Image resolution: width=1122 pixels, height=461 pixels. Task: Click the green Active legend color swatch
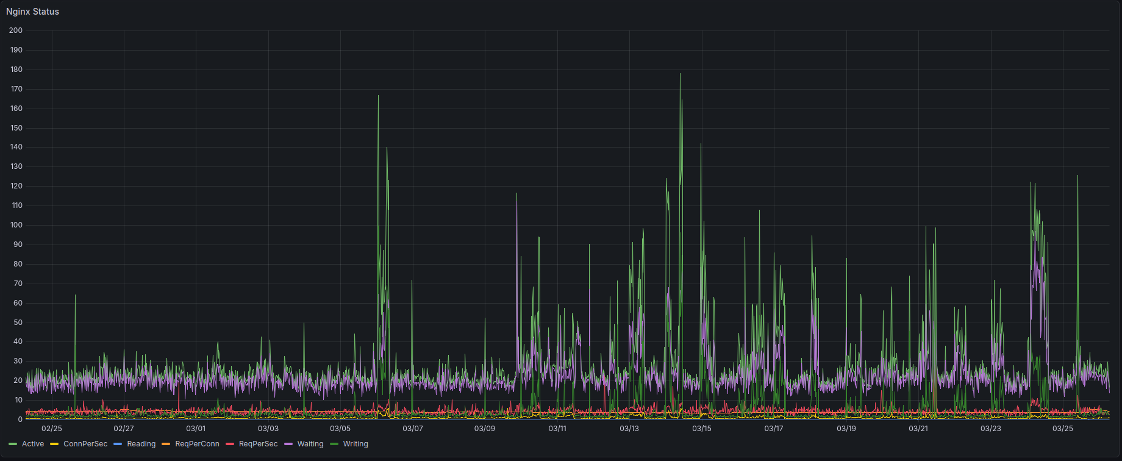coord(13,444)
